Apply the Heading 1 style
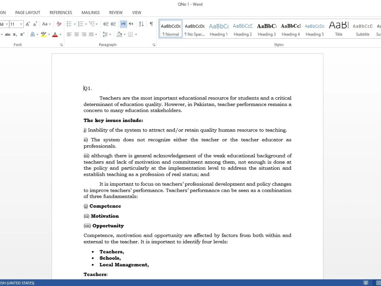 [219, 29]
